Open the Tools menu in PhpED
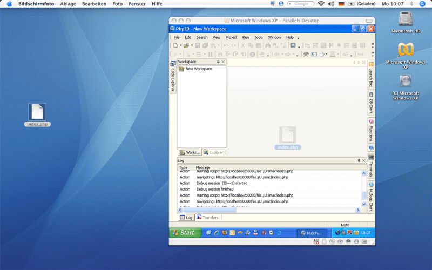 [x=259, y=37]
